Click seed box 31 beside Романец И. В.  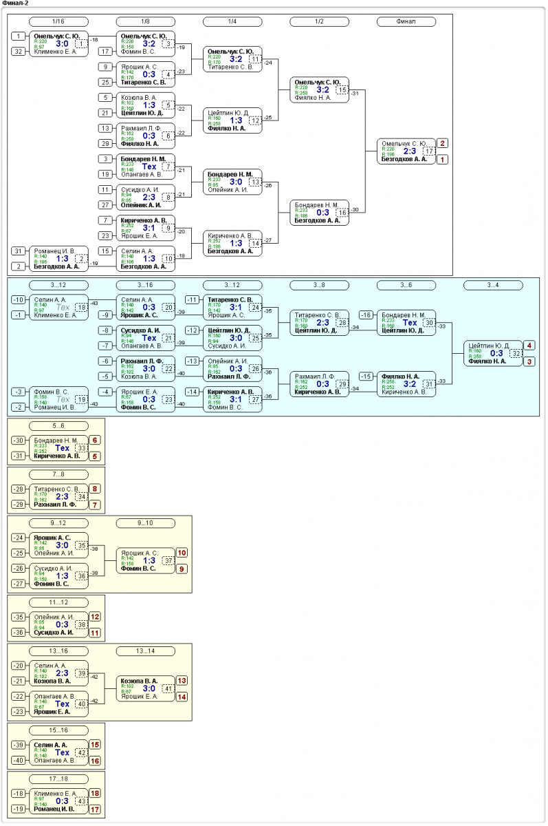tap(19, 251)
